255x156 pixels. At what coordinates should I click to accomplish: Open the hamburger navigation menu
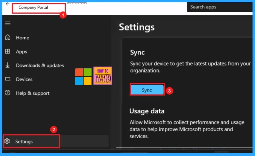(8, 23)
